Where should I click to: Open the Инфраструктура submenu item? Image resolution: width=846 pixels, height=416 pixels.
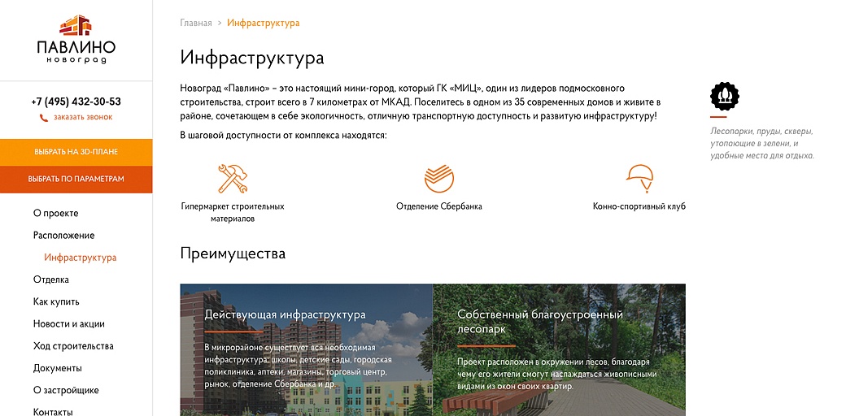pyautogui.click(x=80, y=258)
